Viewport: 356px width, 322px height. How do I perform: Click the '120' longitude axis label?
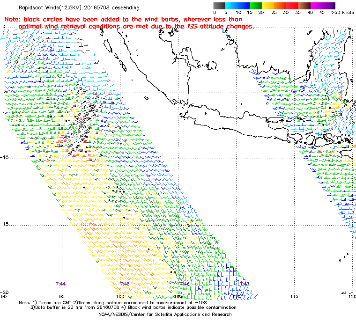point(352,297)
